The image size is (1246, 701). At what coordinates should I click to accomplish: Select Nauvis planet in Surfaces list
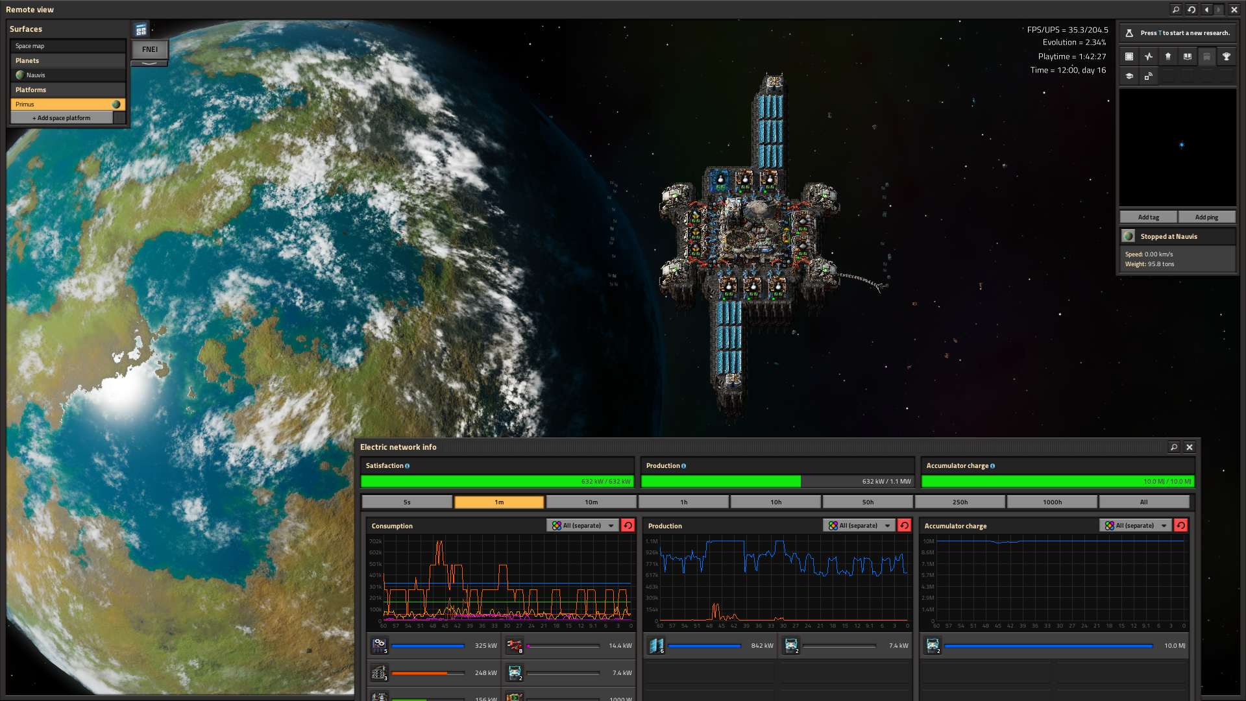(67, 75)
